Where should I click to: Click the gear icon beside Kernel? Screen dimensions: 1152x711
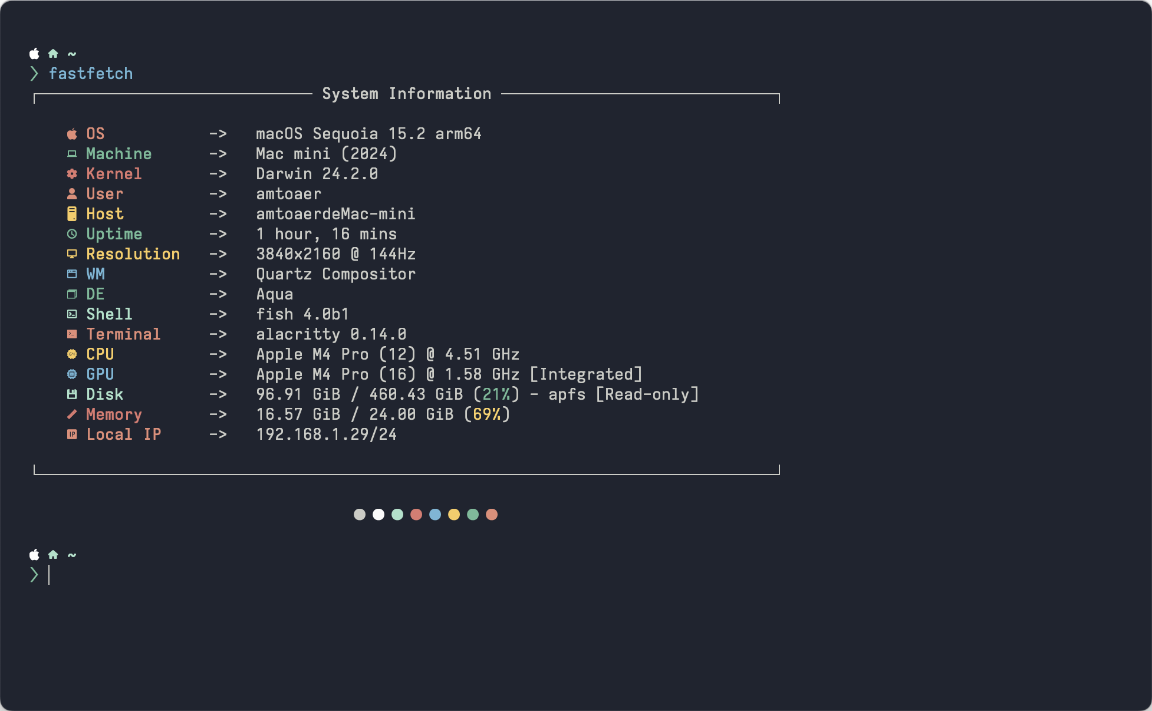click(72, 174)
